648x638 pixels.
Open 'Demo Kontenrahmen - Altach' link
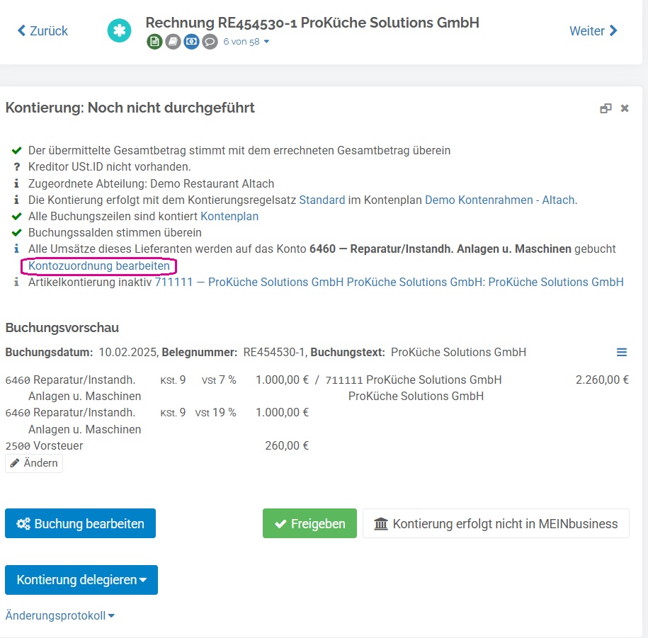[x=500, y=200]
